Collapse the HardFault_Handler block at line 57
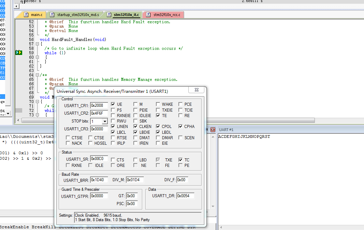The width and height of the screenshot is (364, 230). (x=37, y=44)
